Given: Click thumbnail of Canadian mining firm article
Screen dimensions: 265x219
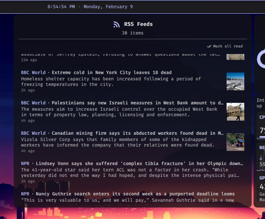Looking at the screenshot, I should click(x=235, y=142).
